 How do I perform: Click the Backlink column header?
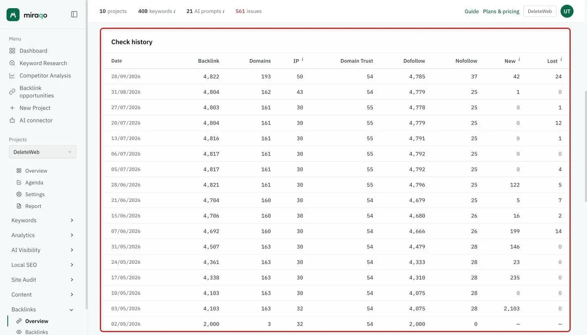(x=209, y=61)
